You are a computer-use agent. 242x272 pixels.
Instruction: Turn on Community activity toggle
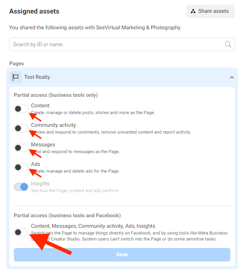(x=21, y=128)
